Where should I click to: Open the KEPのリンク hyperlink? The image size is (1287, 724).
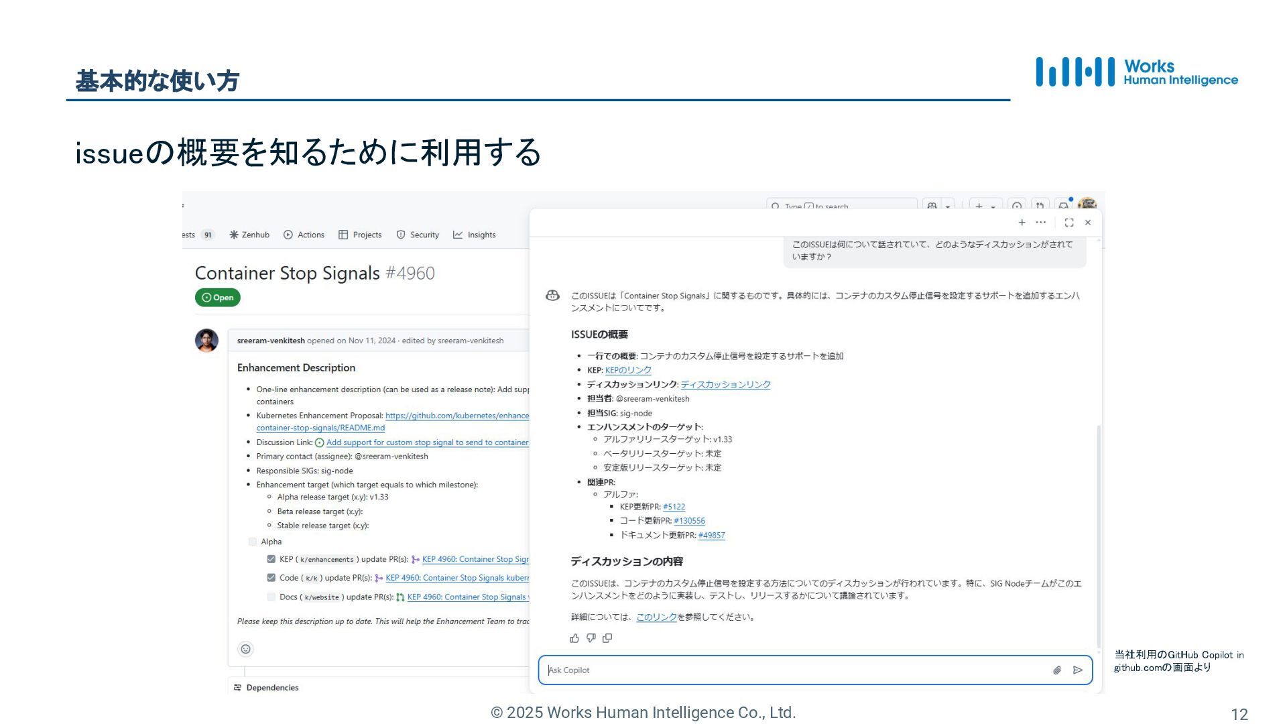(x=628, y=370)
